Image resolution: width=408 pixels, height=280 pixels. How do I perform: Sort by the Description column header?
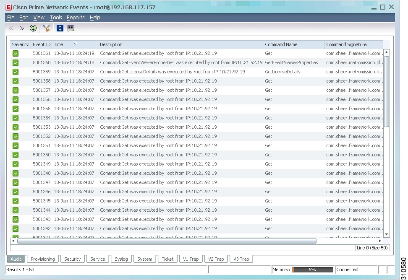(x=180, y=44)
